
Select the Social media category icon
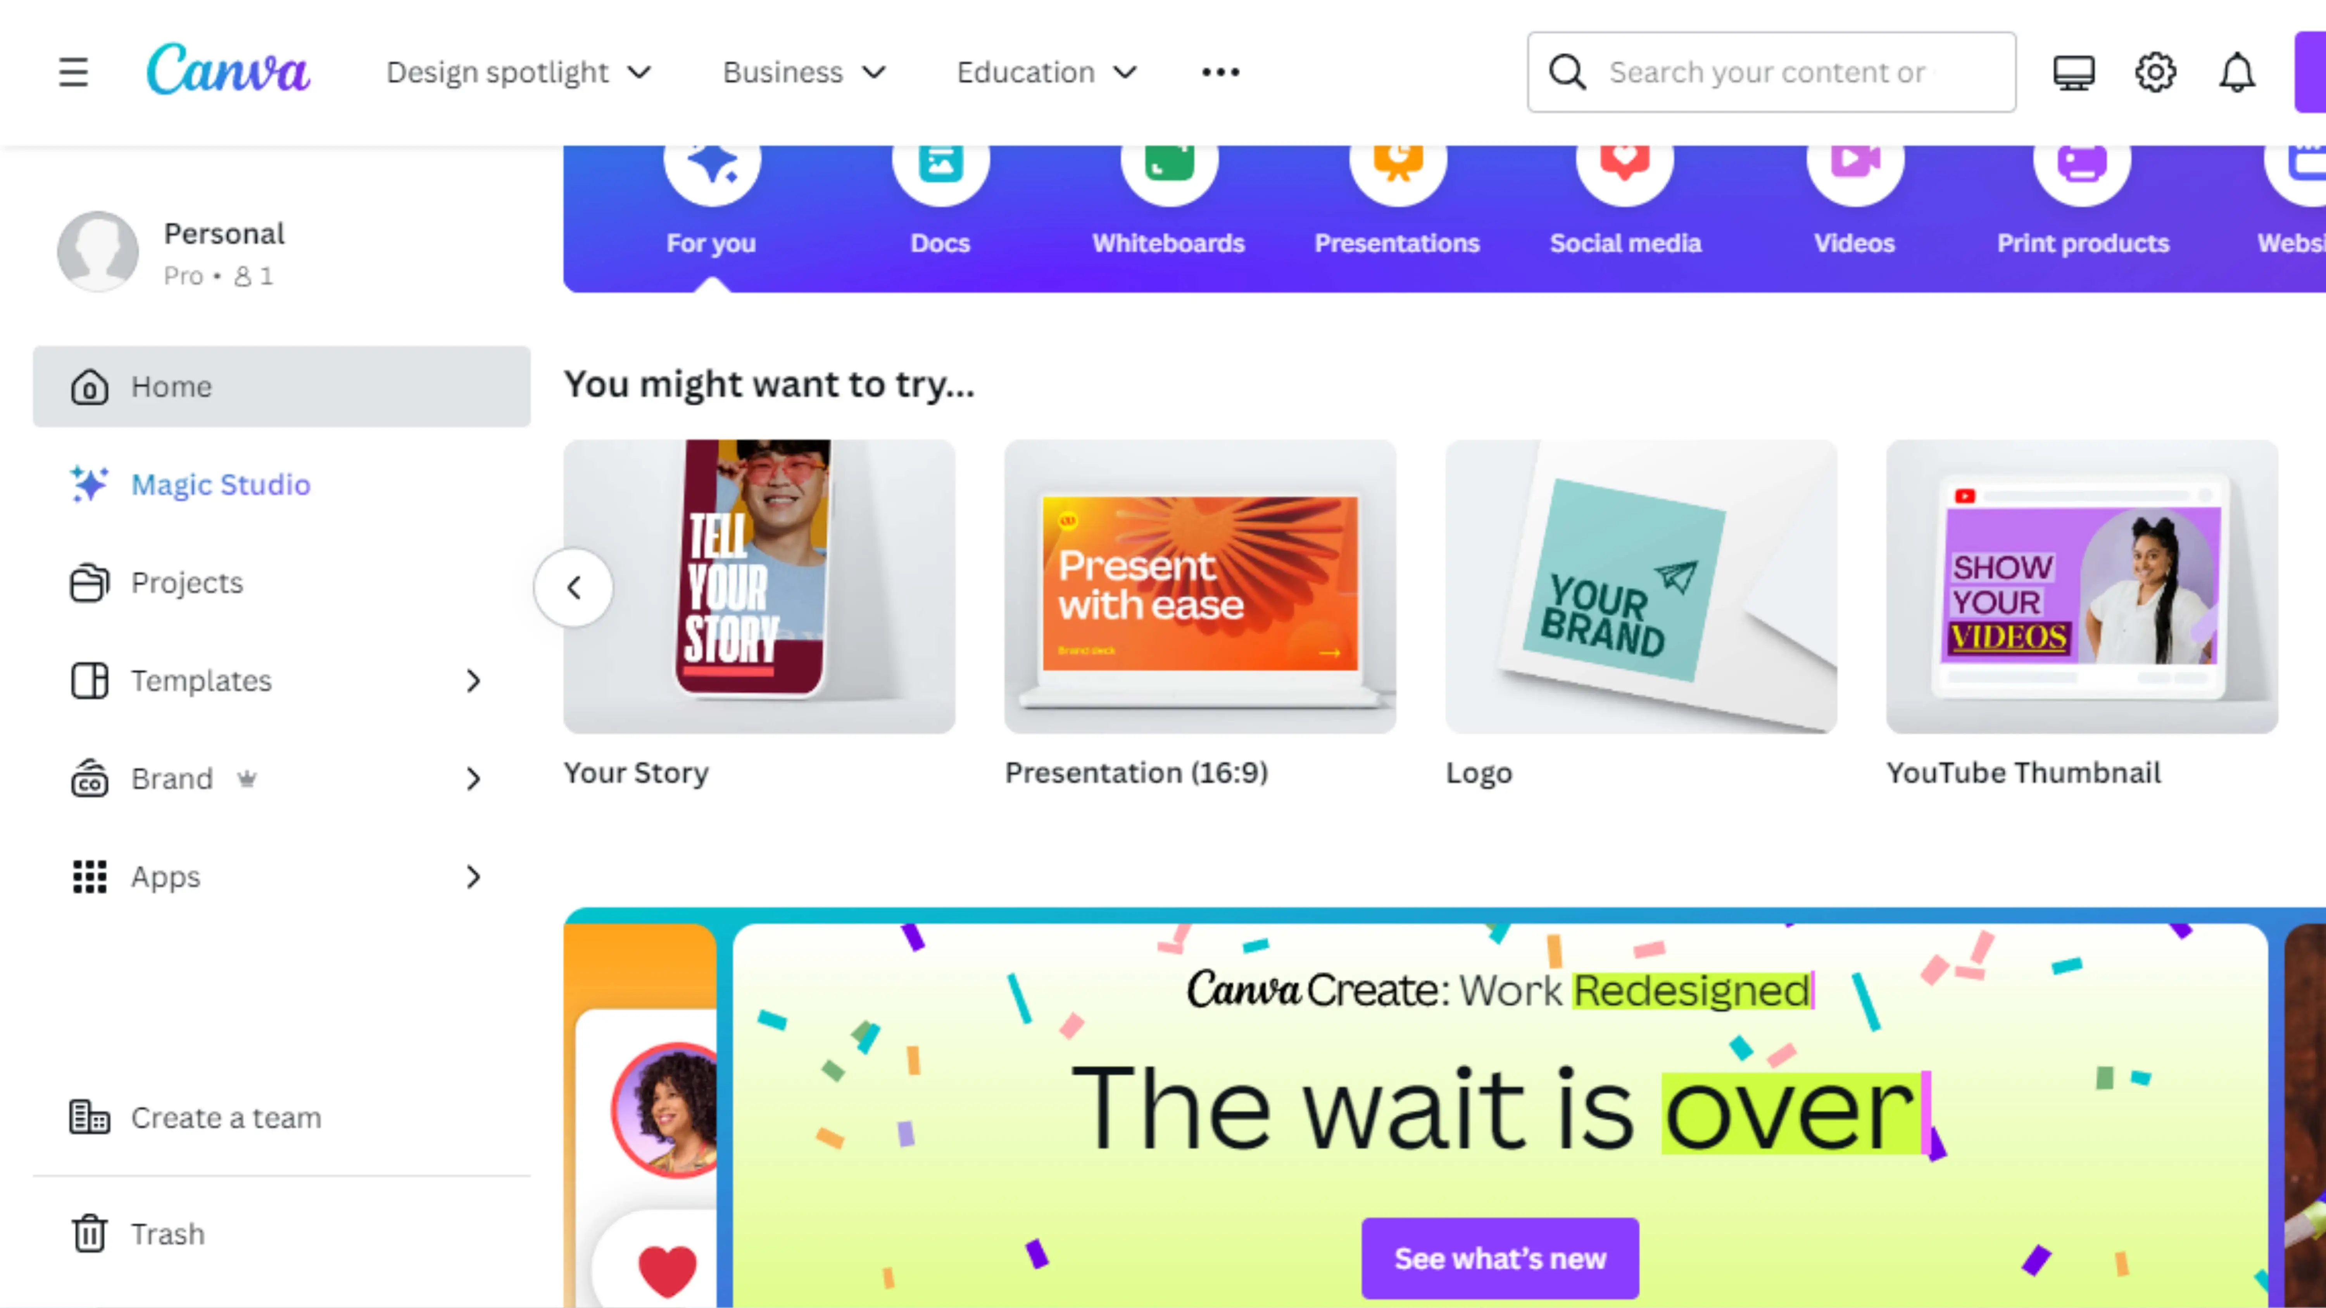(1624, 162)
